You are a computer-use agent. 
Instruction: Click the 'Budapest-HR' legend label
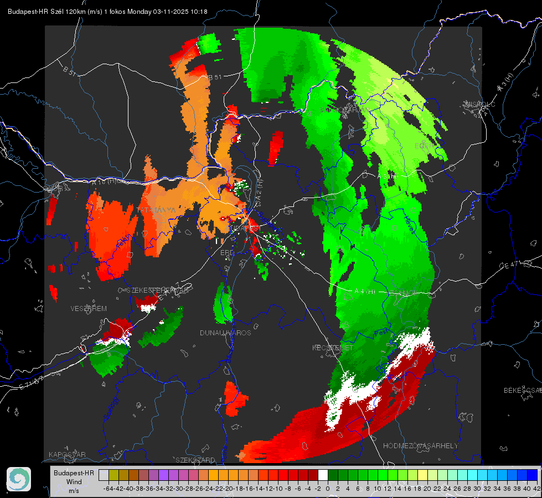click(x=74, y=473)
